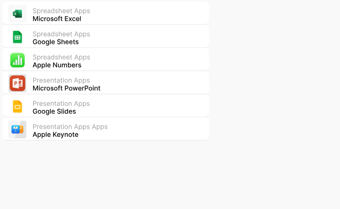Select the yellow Google Slides icon

coord(18,106)
